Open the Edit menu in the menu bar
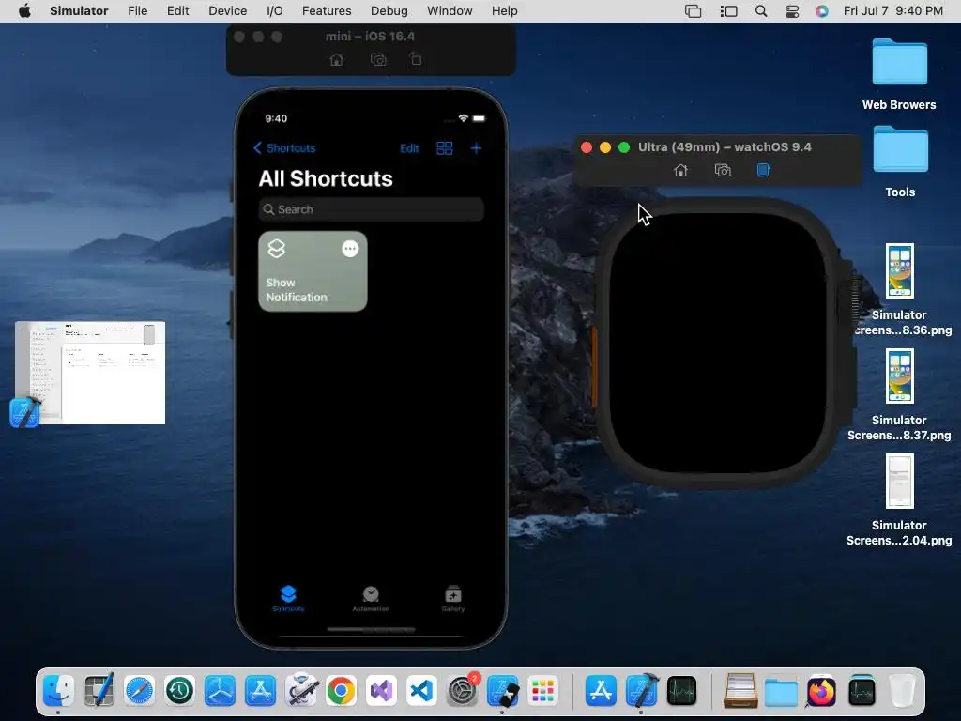961x721 pixels. 177,11
